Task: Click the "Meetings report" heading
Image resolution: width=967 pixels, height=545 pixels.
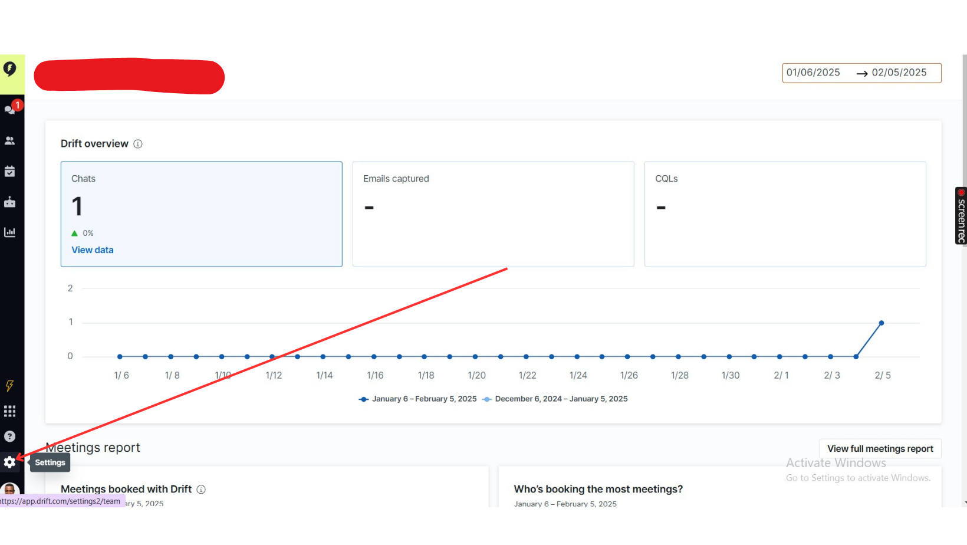Action: click(93, 448)
